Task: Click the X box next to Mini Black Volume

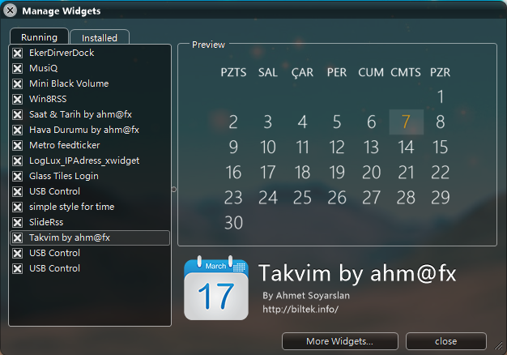Action: (x=18, y=83)
